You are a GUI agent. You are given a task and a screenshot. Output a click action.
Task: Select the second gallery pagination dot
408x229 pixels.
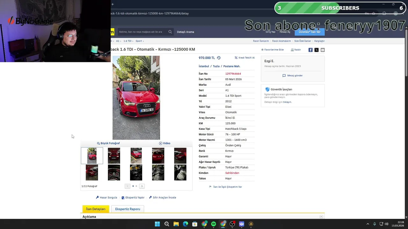tap(136, 186)
